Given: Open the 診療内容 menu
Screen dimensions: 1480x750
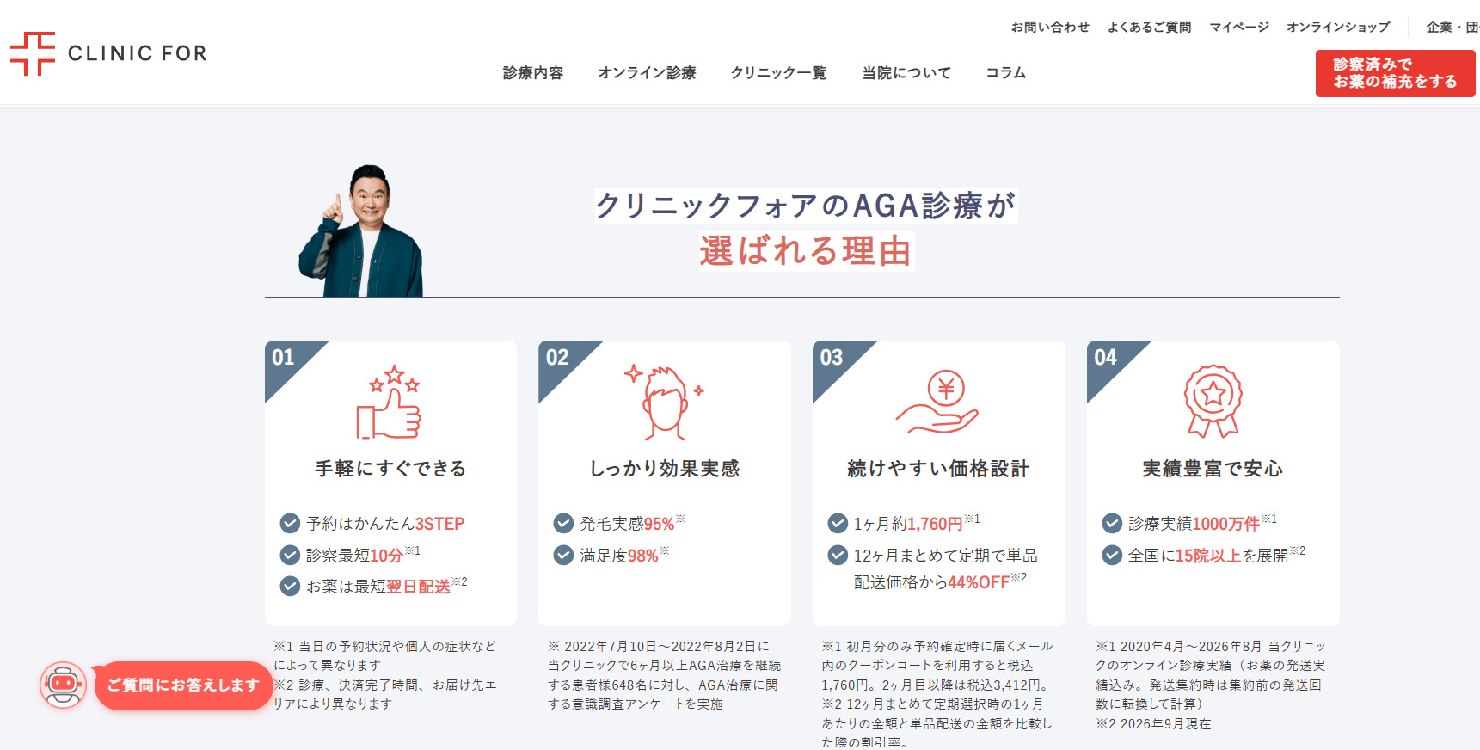Looking at the screenshot, I should [533, 73].
